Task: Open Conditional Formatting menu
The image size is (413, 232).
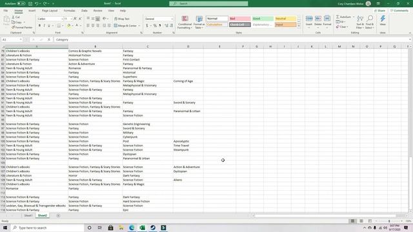Action: tap(185, 23)
